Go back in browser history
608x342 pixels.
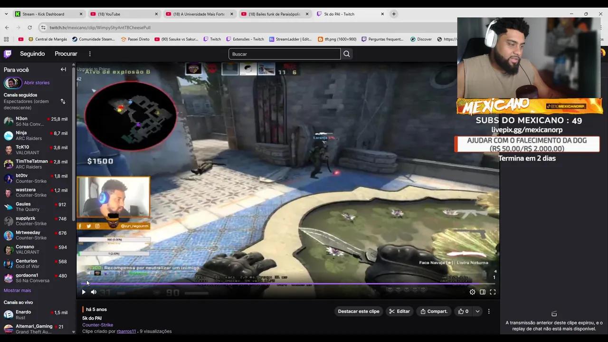8,28
